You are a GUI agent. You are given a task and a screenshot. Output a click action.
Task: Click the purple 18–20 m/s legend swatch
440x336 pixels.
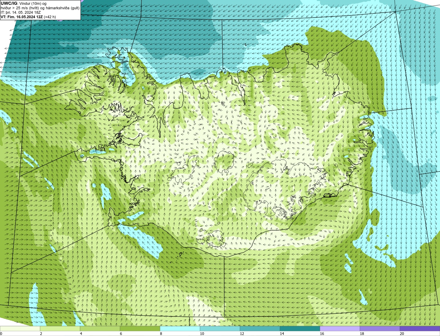coord(380,328)
